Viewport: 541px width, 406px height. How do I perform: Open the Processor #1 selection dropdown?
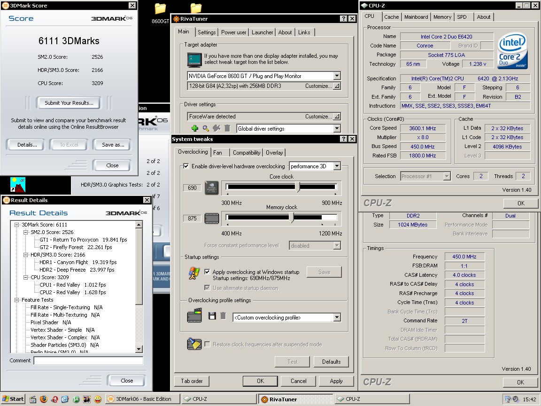coord(447,176)
